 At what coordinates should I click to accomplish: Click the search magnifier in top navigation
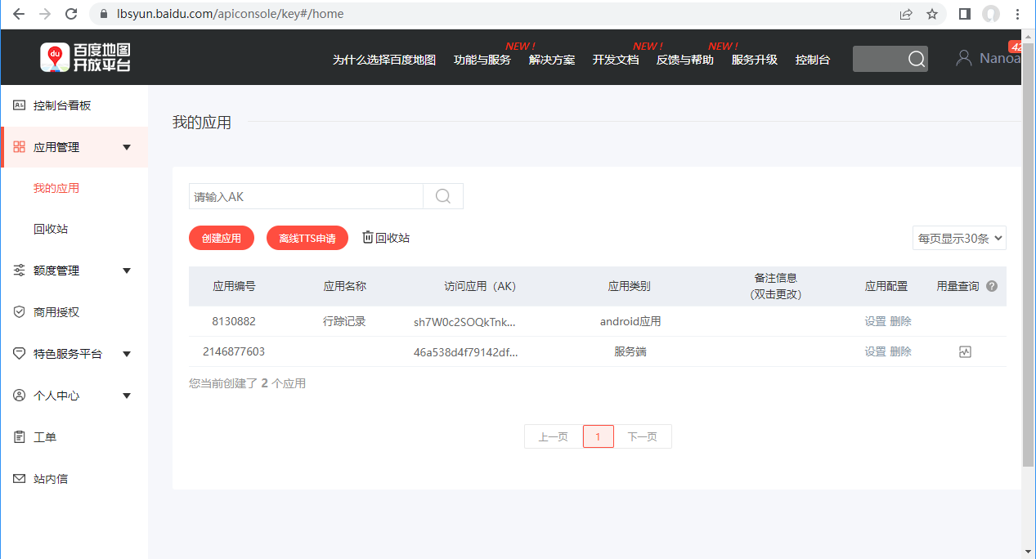[917, 59]
